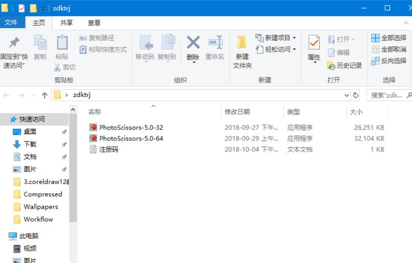The height and width of the screenshot is (263, 412).
Task: Select the 注册码 text document
Action: 109,149
